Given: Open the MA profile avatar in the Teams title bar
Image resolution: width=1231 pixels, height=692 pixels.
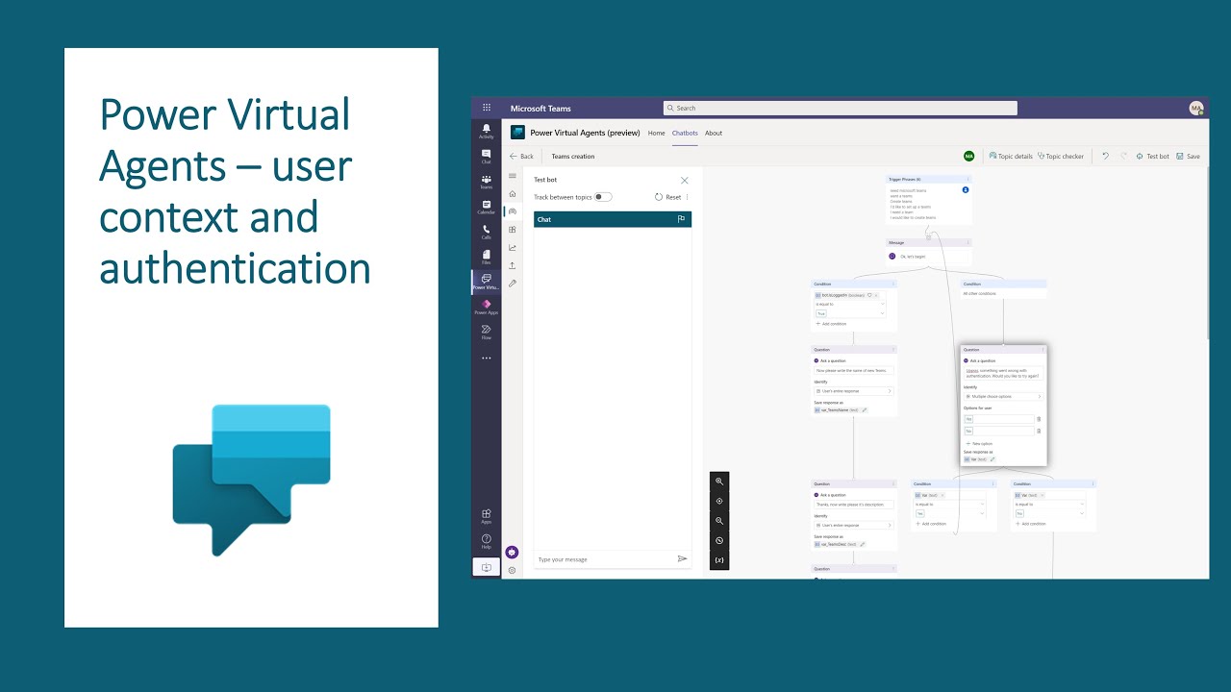Looking at the screenshot, I should (1196, 108).
